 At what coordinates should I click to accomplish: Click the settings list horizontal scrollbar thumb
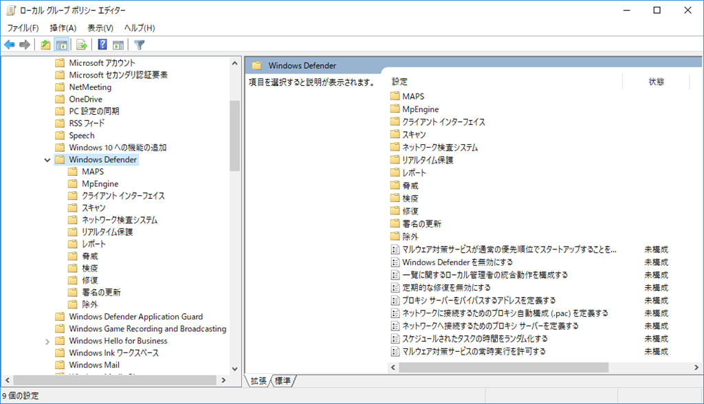point(503,367)
